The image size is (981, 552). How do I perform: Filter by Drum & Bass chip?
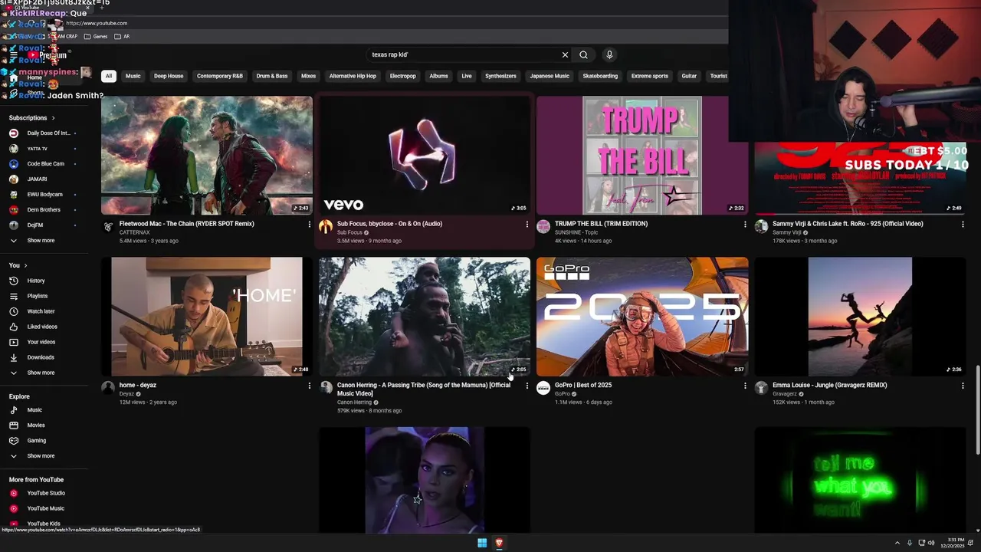tap(272, 76)
